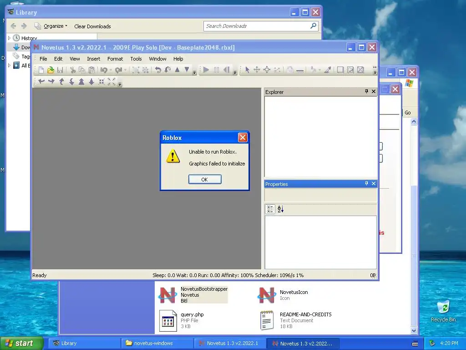Open the Help menu in Novetus

click(x=178, y=59)
